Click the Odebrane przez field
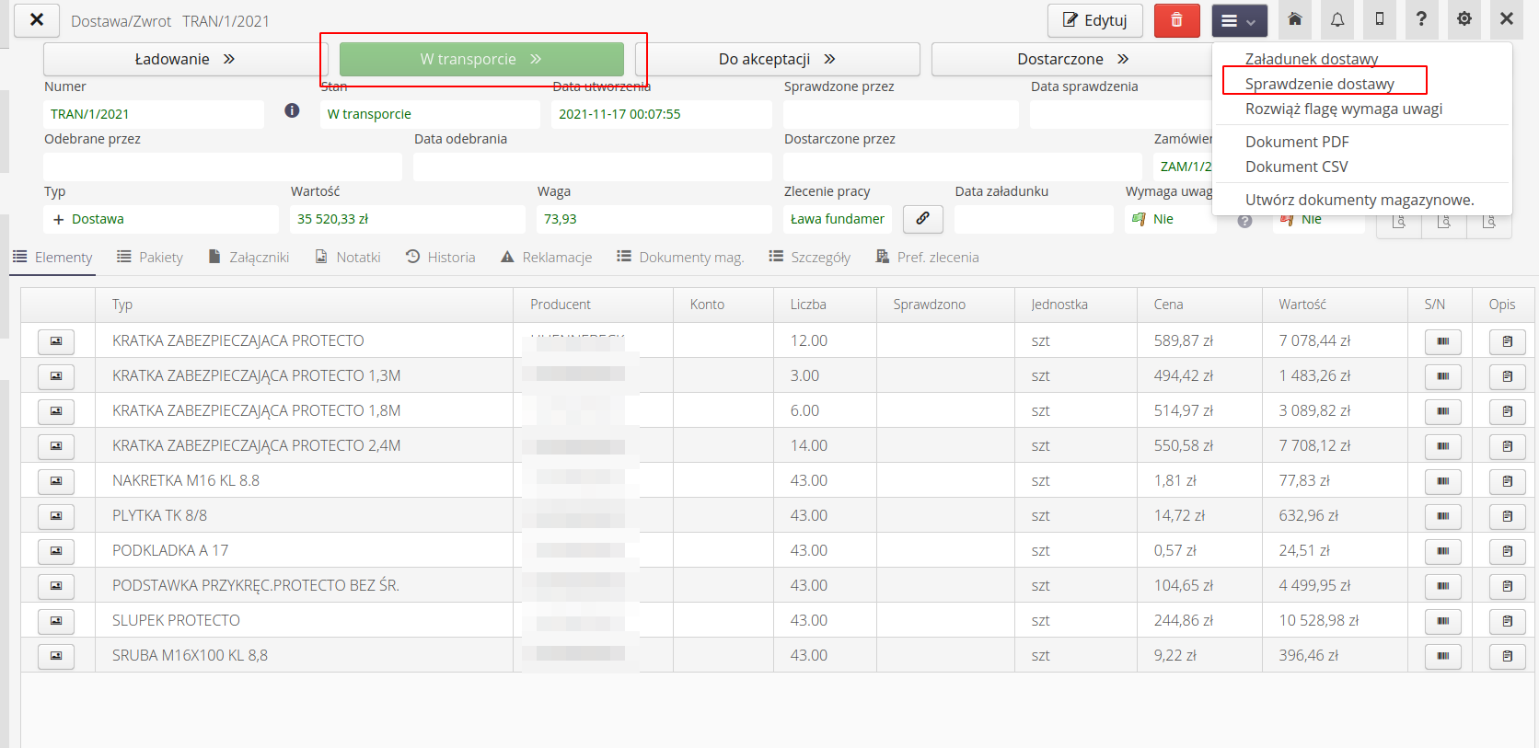Screen dimensions: 1539x748 point(223,167)
